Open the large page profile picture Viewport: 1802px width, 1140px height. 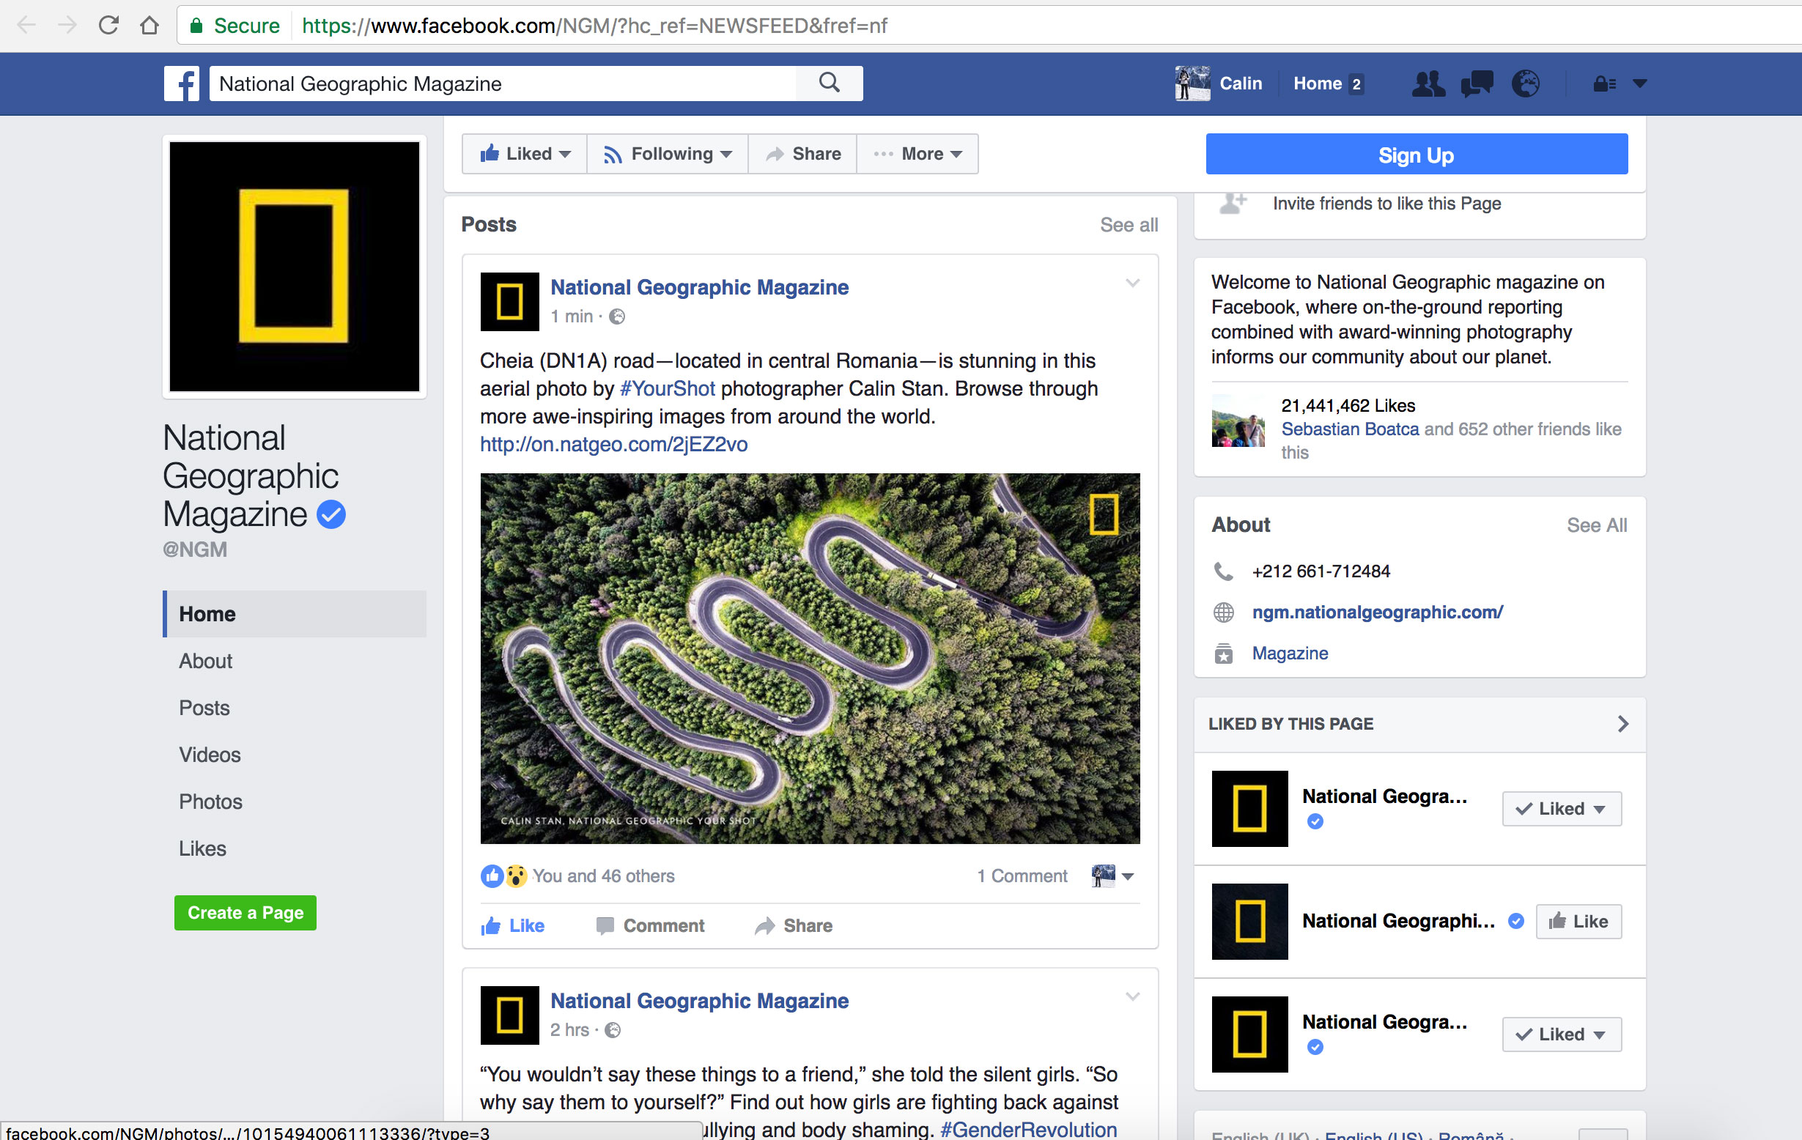point(295,267)
